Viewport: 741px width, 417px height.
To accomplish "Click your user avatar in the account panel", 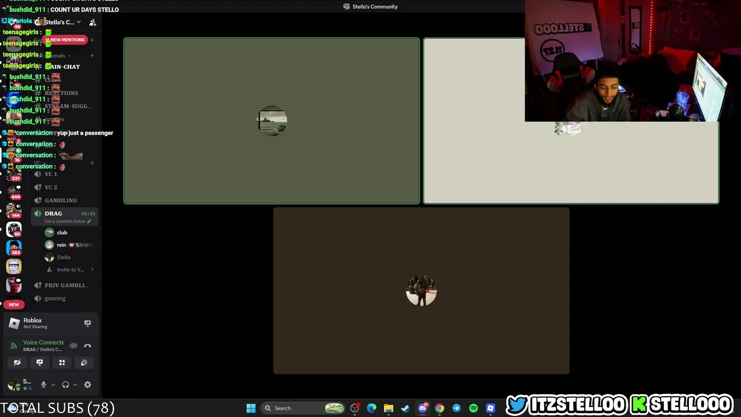I will [x=13, y=385].
